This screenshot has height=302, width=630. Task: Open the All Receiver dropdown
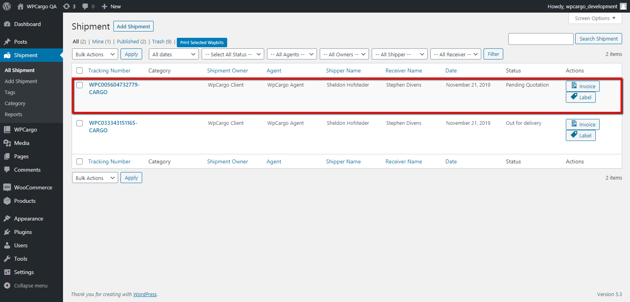456,54
